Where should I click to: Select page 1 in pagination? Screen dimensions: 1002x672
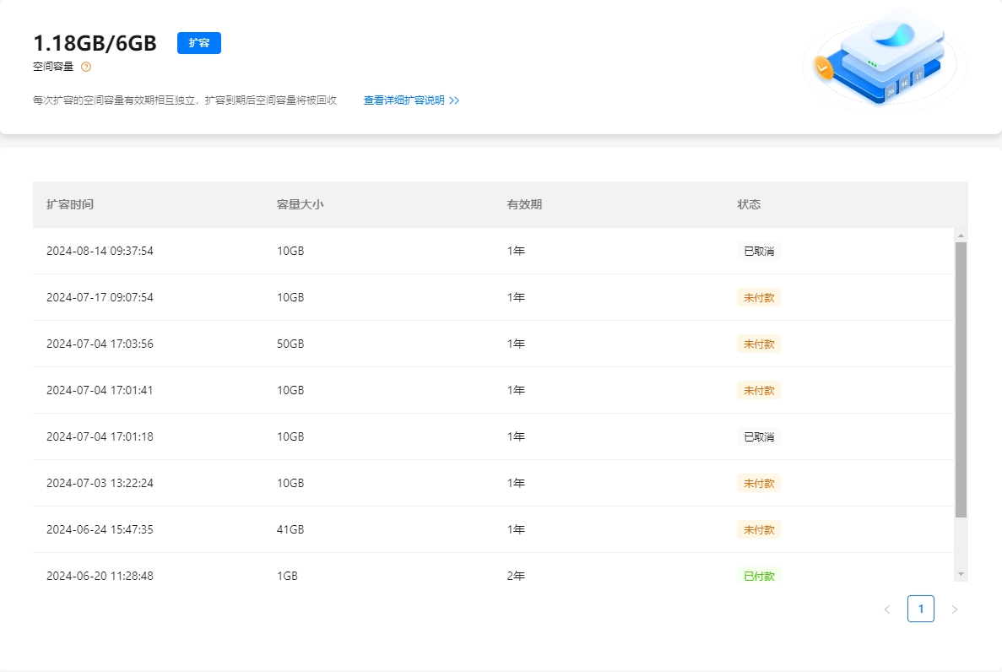click(920, 609)
